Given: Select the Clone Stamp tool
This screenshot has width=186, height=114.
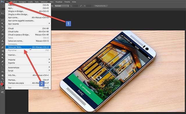Looking at the screenshot, I should tap(2, 41).
